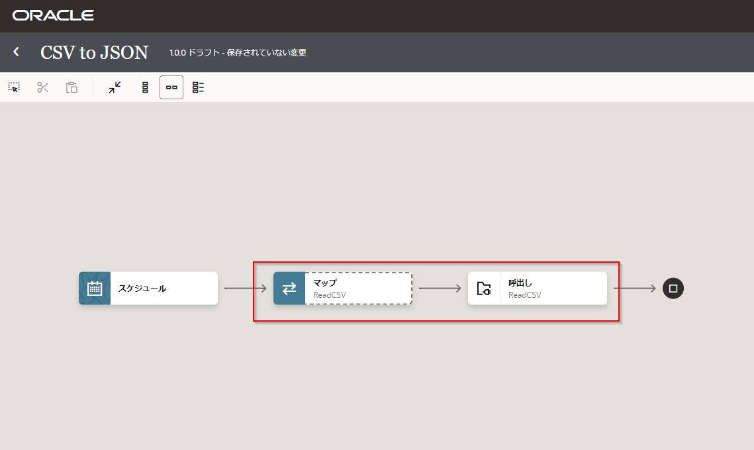Image resolution: width=754 pixels, height=450 pixels.
Task: Click the CSV to JSON integration title
Action: click(94, 52)
